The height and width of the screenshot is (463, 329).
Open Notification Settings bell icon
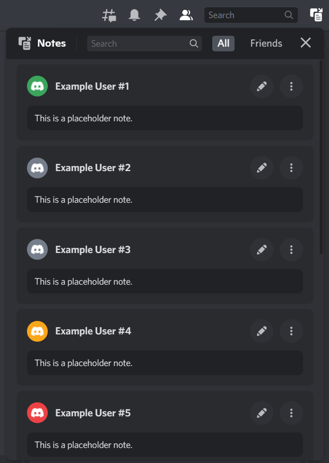(x=134, y=15)
